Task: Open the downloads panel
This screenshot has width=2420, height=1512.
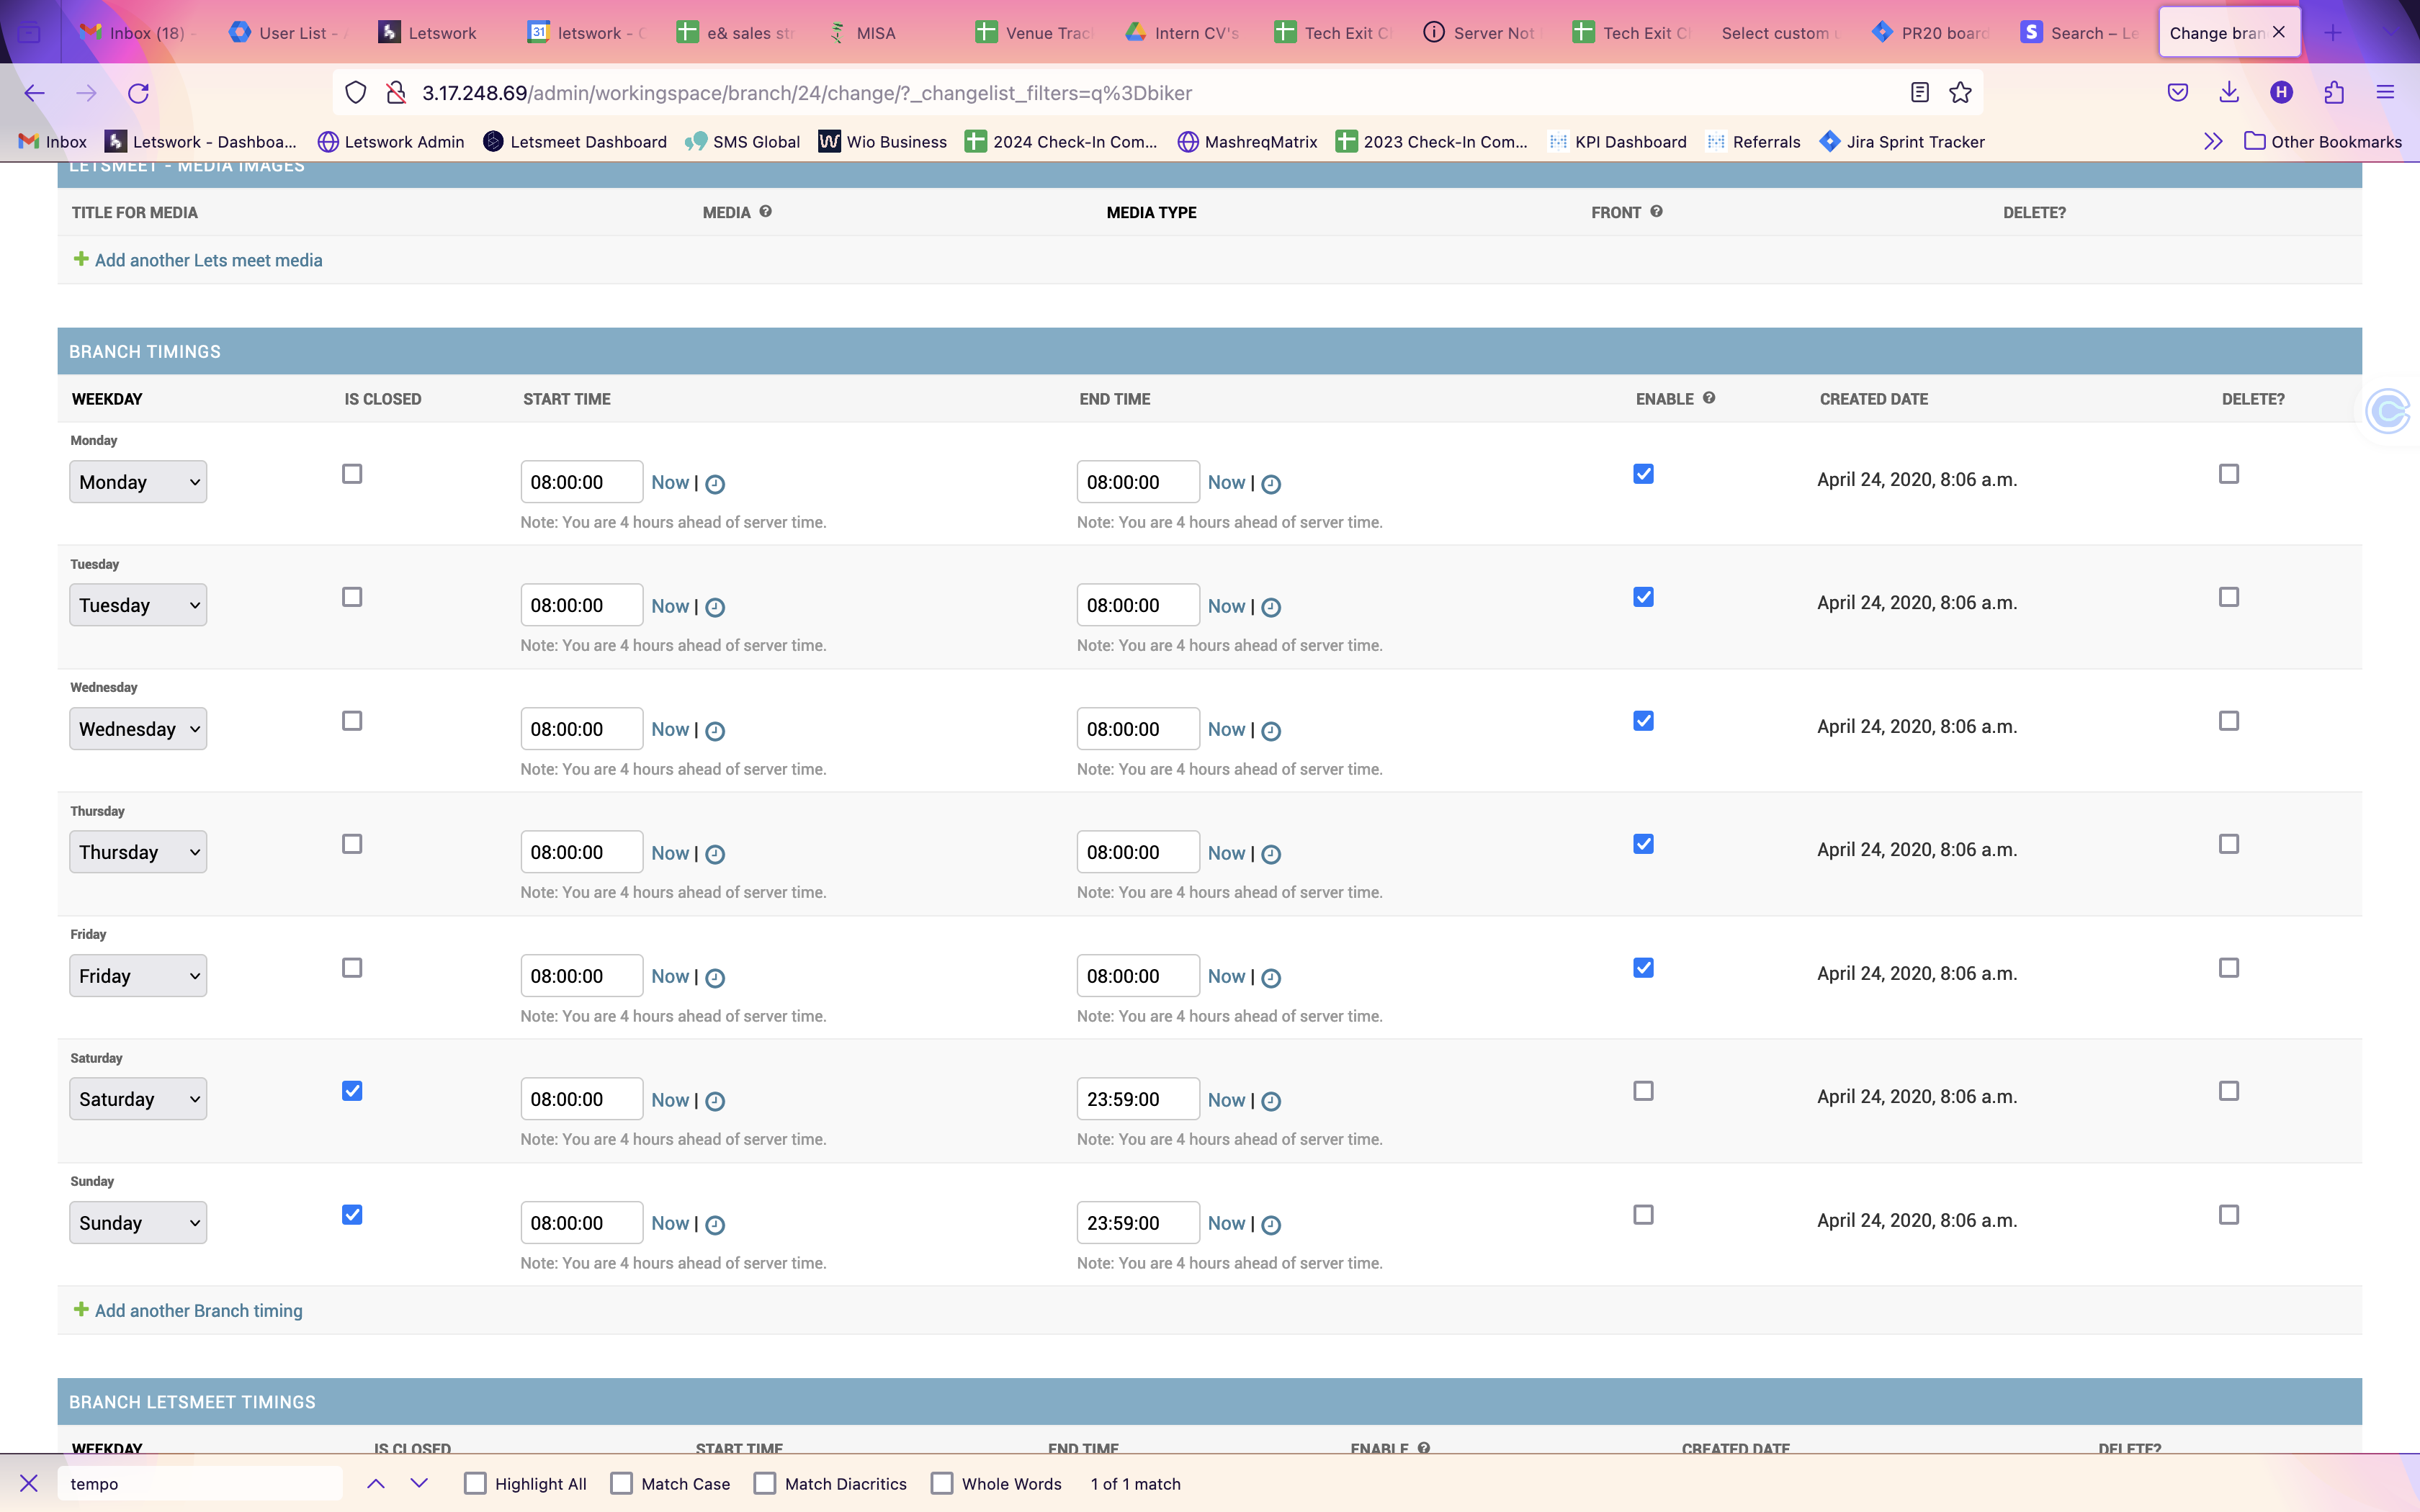Action: tap(2229, 93)
